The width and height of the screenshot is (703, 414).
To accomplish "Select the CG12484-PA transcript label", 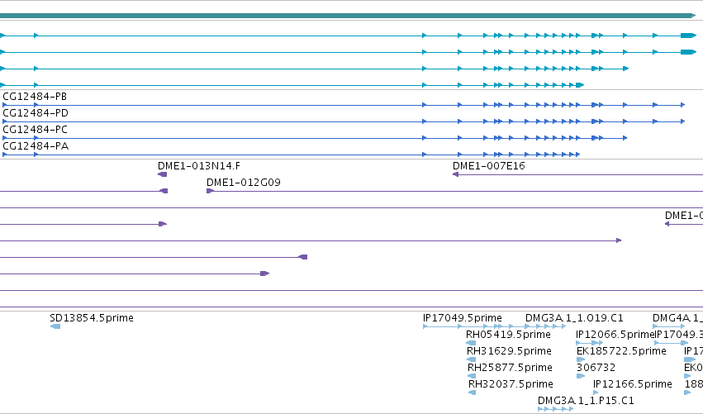I will point(36,146).
